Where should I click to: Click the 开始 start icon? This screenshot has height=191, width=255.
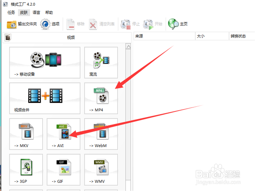148,25
